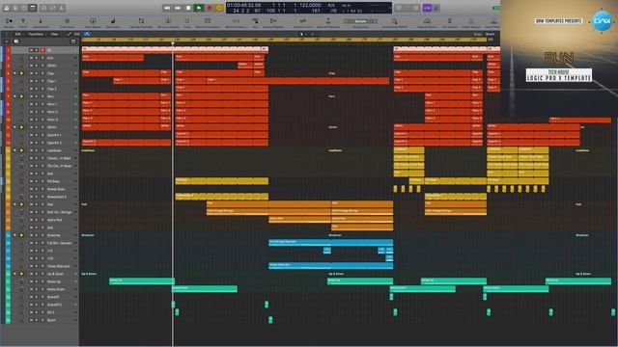Open the Library panel icon

[7, 8]
